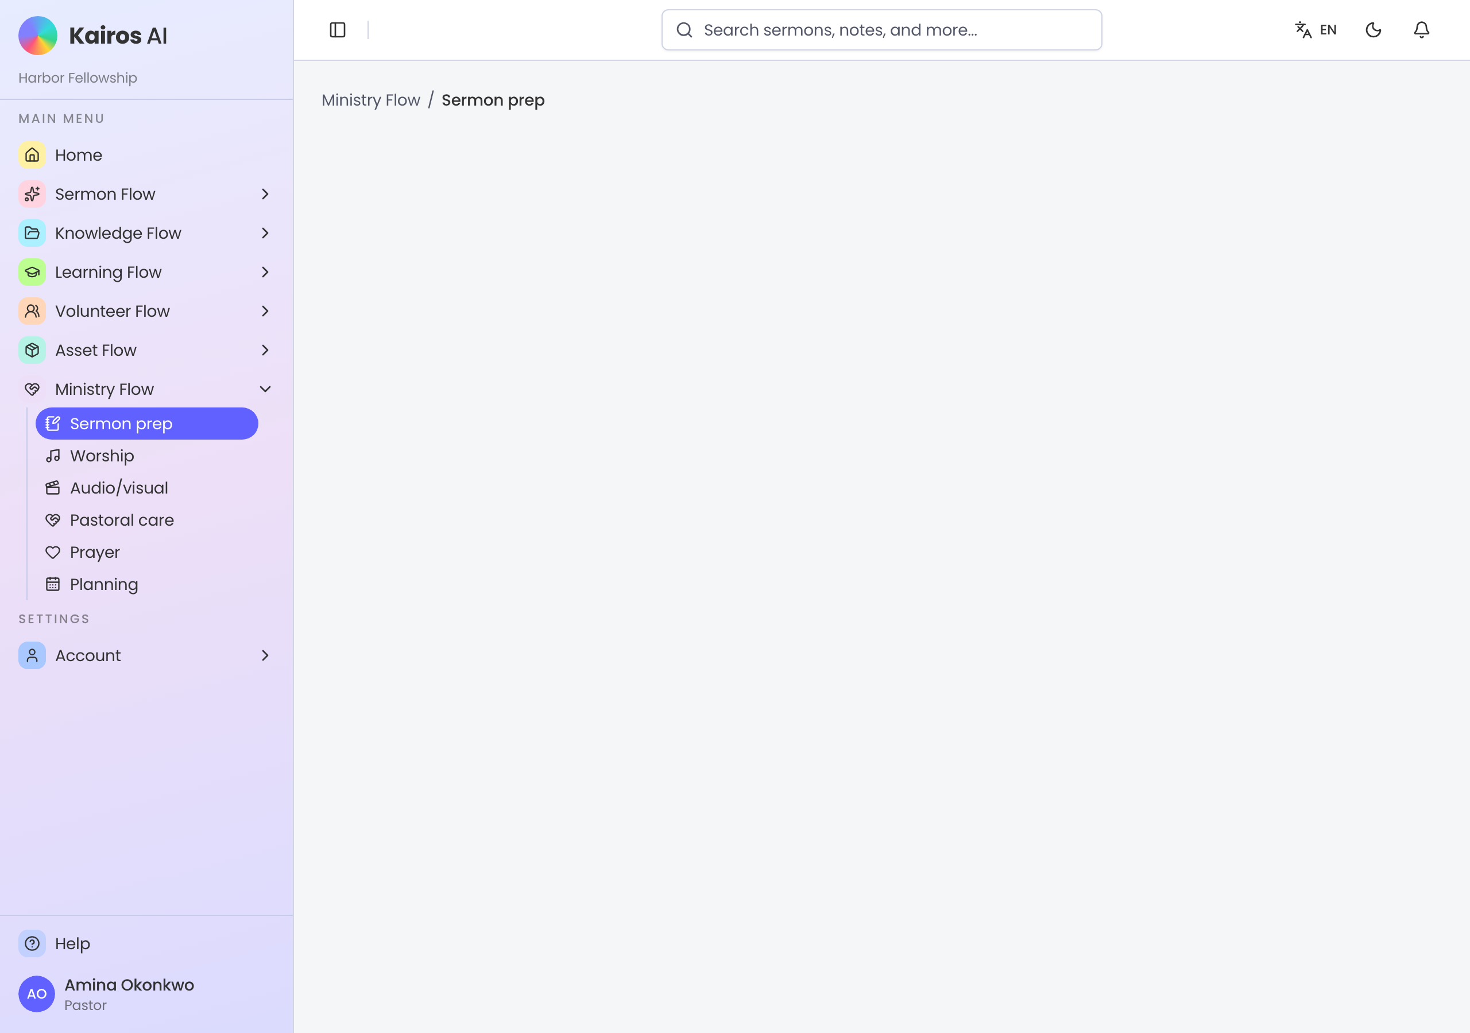Viewport: 1470px width, 1033px height.
Task: Open the Planning submenu item
Action: tap(146, 584)
